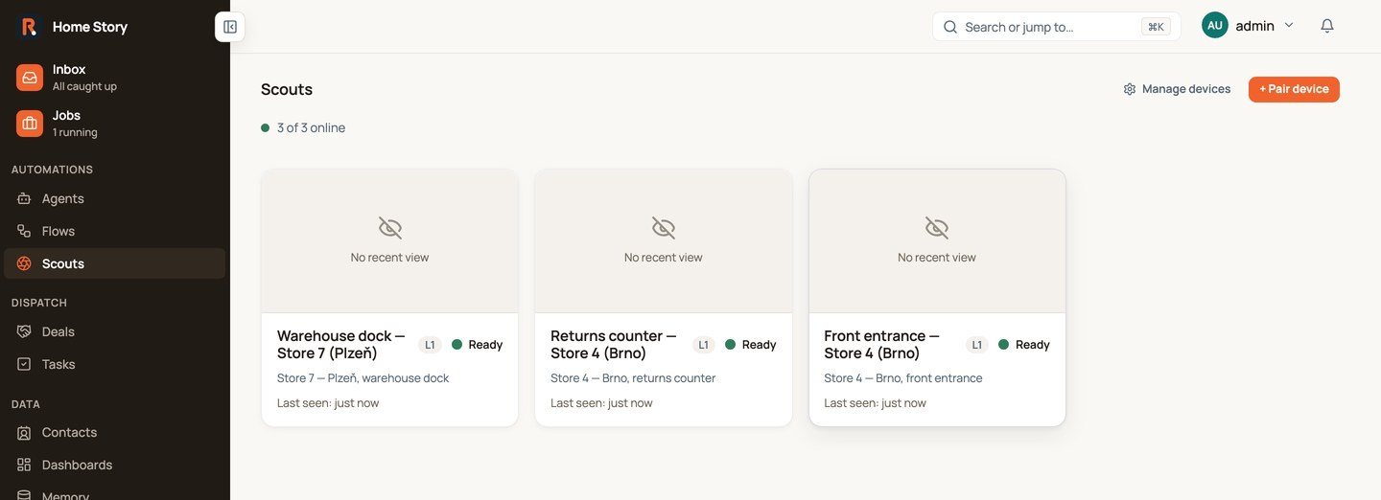Click the Scouts page heading
Screen dimensions: 1381x500
pos(287,89)
